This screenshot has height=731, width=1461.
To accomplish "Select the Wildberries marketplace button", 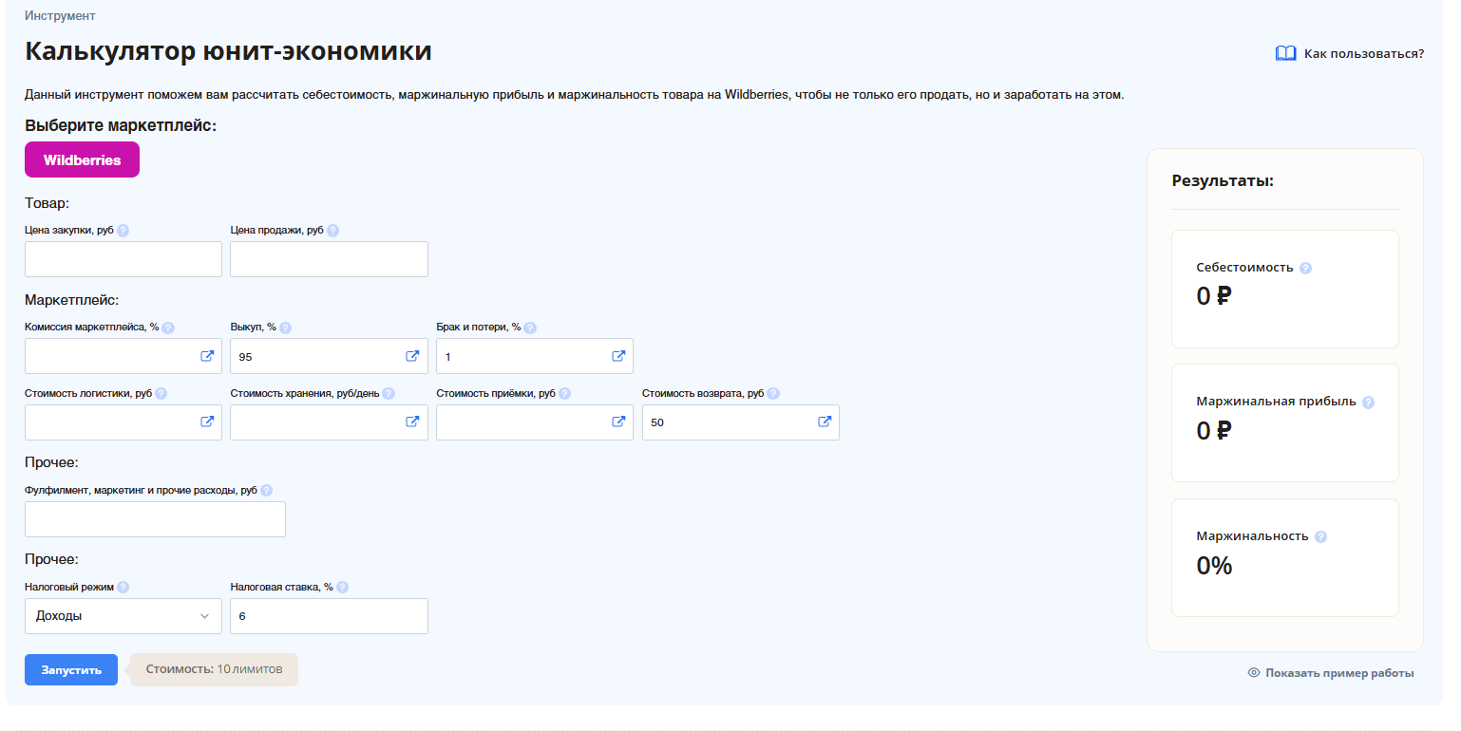I will pos(82,159).
